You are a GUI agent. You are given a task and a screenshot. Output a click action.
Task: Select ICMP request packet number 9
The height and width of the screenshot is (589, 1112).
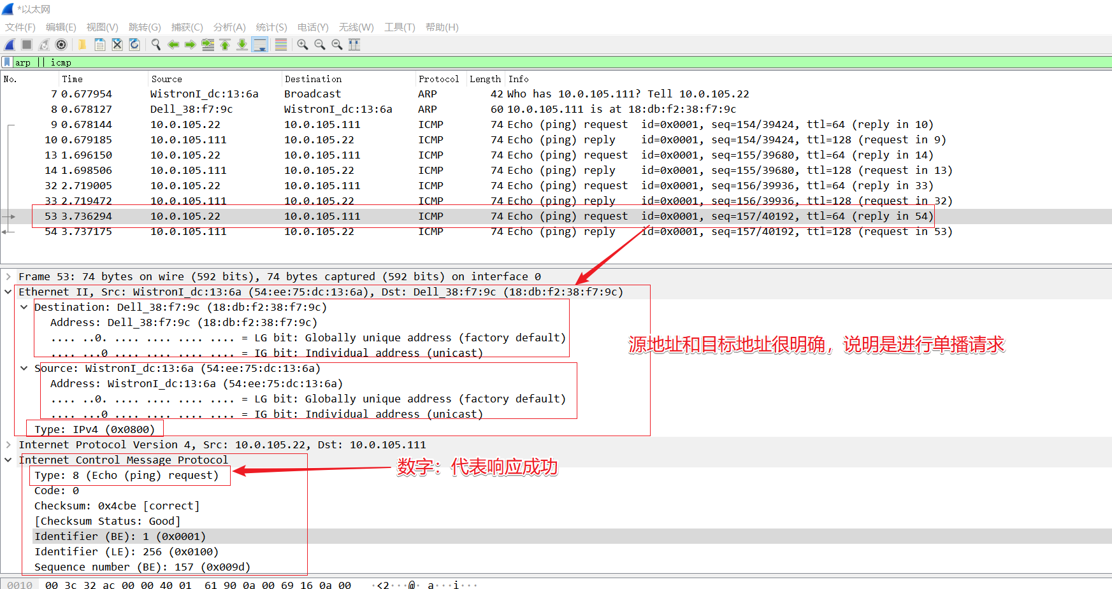tap(556, 124)
